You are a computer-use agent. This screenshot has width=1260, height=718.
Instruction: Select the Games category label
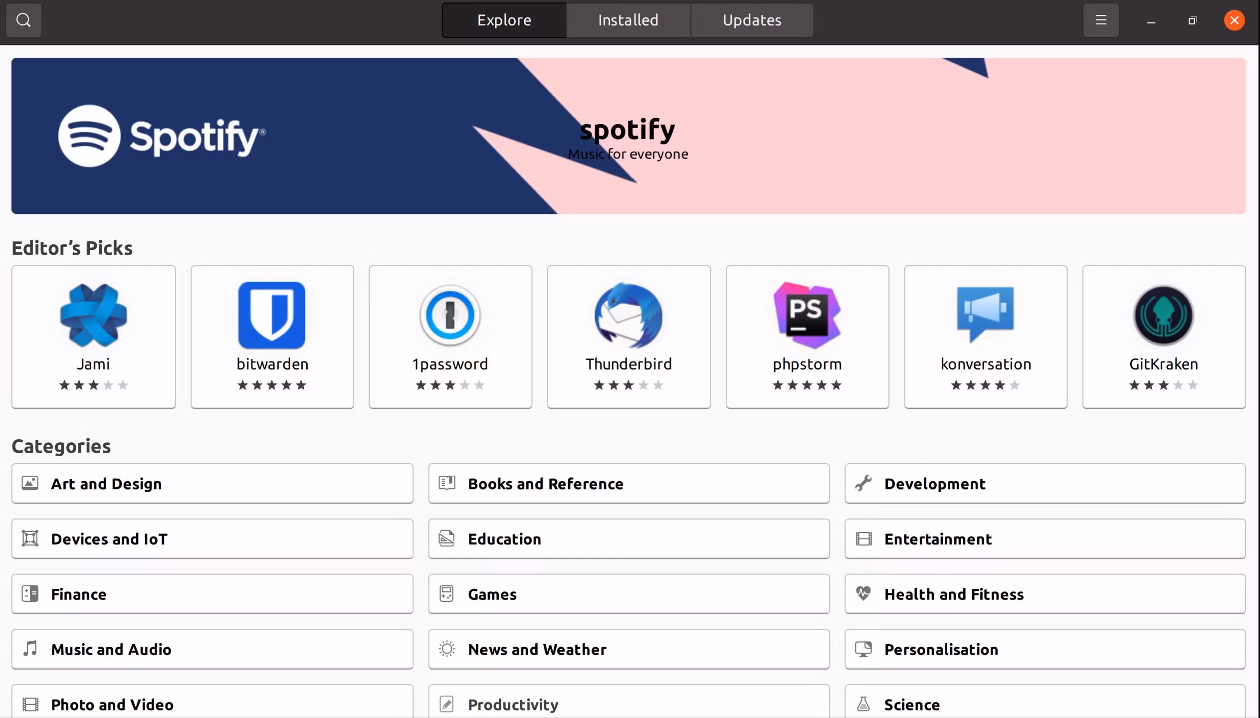pyautogui.click(x=492, y=594)
